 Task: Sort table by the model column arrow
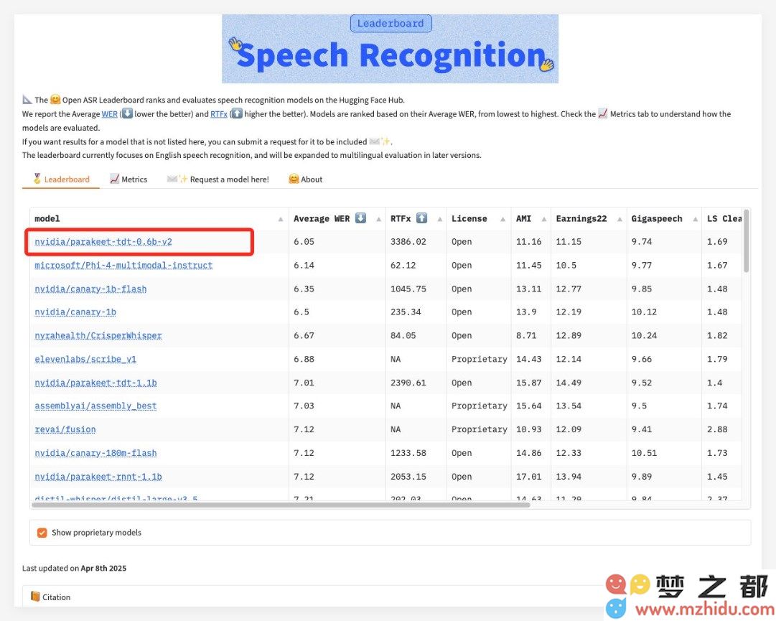[x=281, y=219]
